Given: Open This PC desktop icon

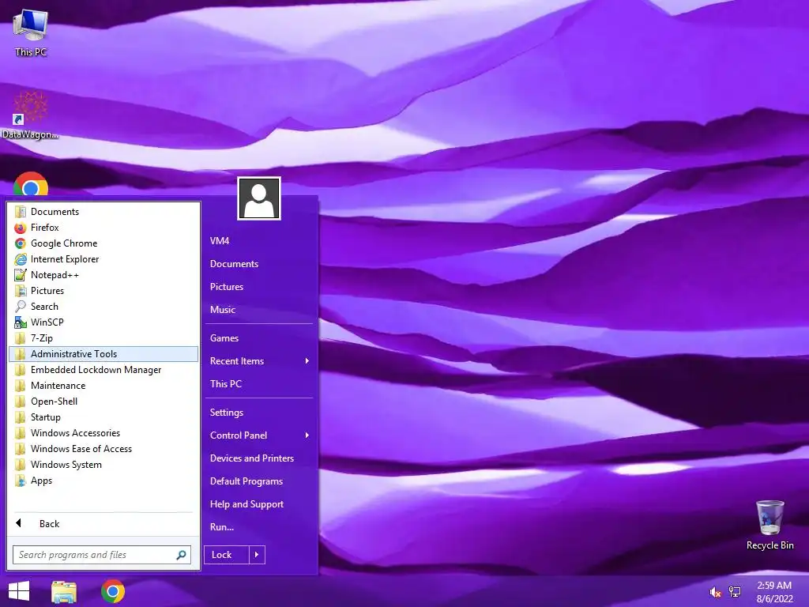Looking at the screenshot, I should click(31, 32).
